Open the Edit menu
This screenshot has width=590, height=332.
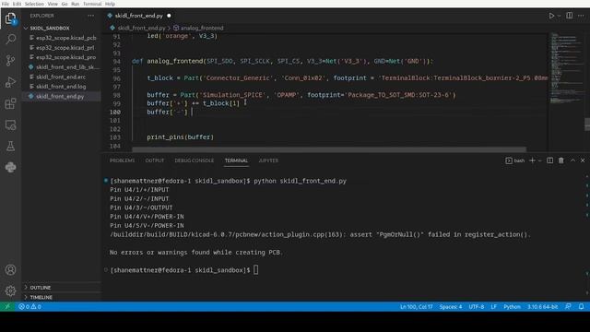[x=17, y=4]
